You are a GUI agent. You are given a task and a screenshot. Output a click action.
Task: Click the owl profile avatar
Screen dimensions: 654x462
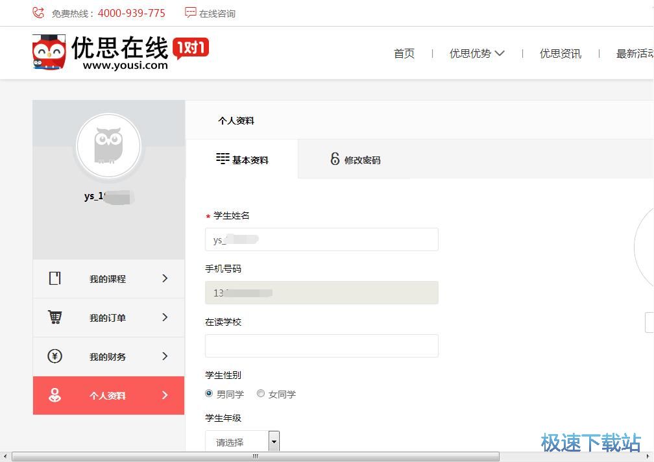[109, 145]
